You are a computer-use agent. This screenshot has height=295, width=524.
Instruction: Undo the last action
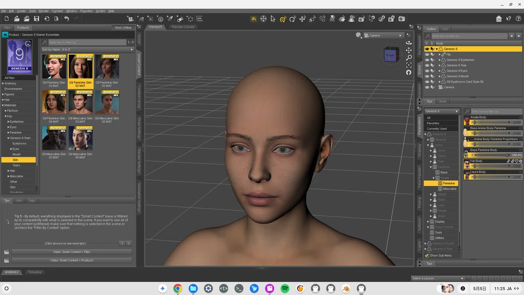click(66, 19)
